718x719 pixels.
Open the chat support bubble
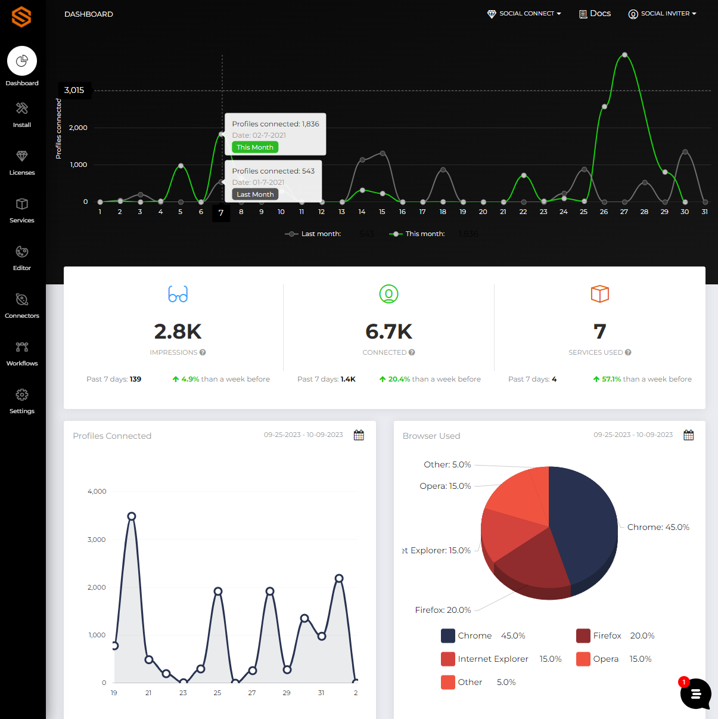coord(695,694)
